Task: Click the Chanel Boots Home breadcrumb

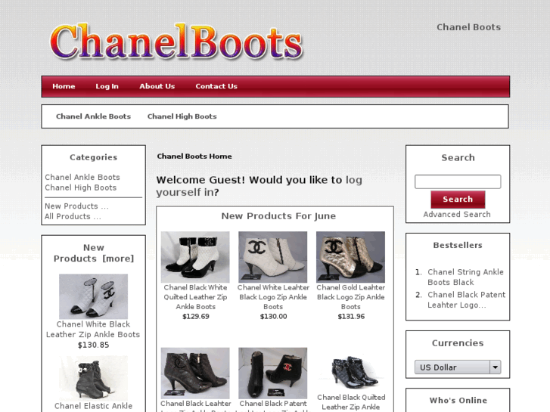Action: click(x=194, y=156)
